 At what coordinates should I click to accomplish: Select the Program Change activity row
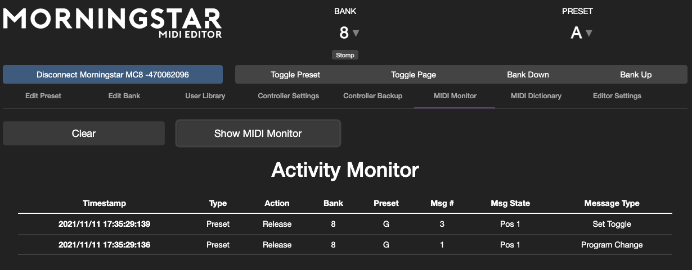tap(345, 245)
